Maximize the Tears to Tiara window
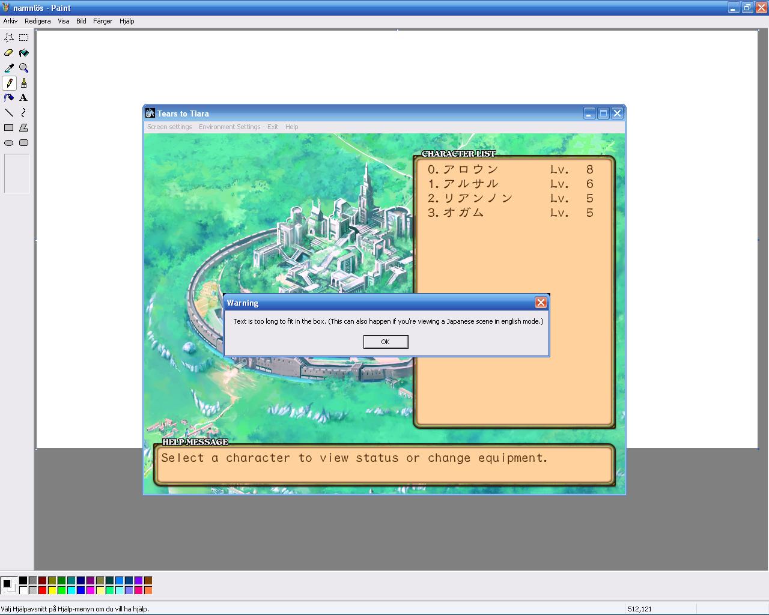 (603, 113)
